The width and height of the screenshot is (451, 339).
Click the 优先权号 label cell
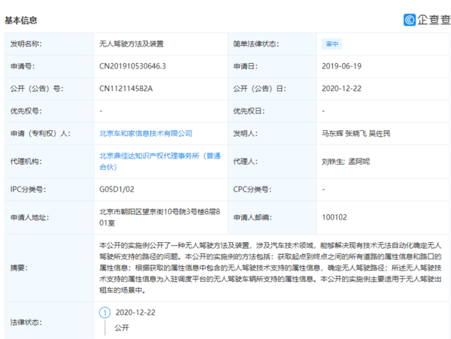click(x=49, y=111)
